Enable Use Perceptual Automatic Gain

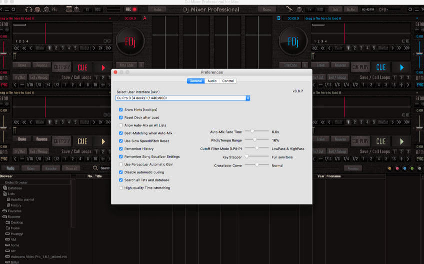[121, 164]
